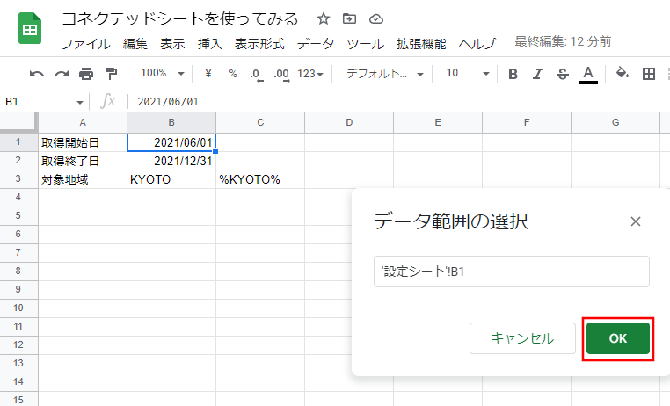This screenshot has width=670, height=406.
Task: Click select-all corner box
Action: click(x=18, y=122)
